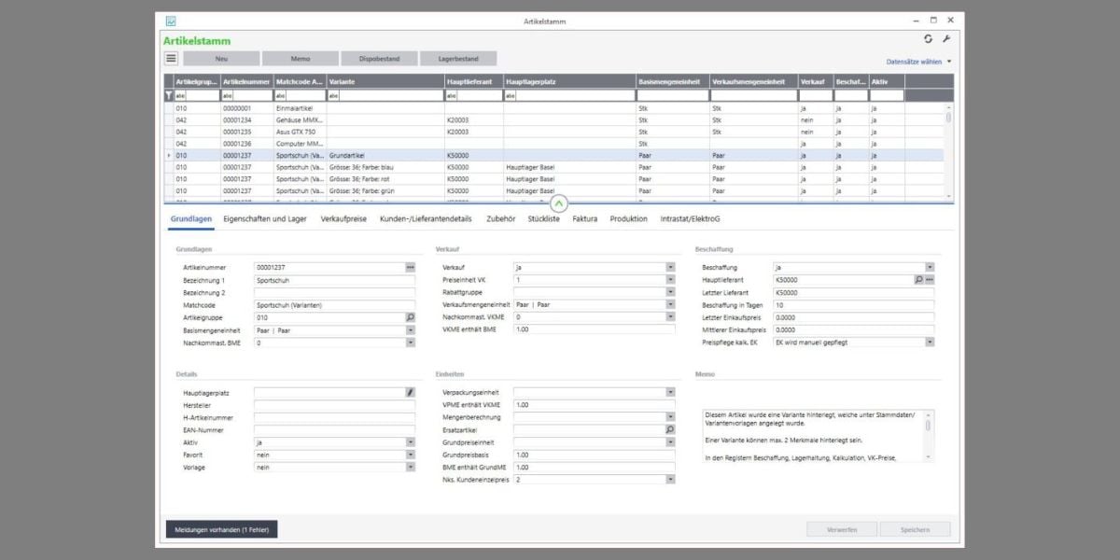Expand the Verkauf ja dropdown
Image resolution: width=1120 pixels, height=560 pixels.
[x=669, y=267]
